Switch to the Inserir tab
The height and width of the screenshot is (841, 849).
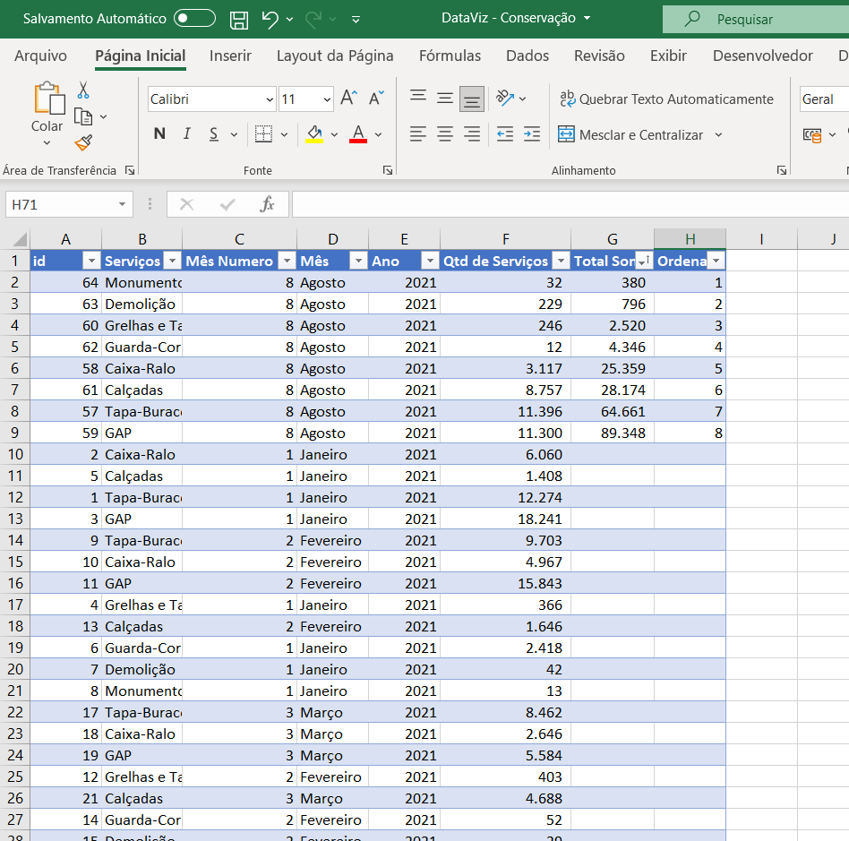click(231, 56)
